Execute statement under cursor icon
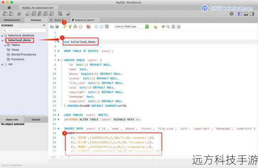258x168 pixels. coord(70,27)
